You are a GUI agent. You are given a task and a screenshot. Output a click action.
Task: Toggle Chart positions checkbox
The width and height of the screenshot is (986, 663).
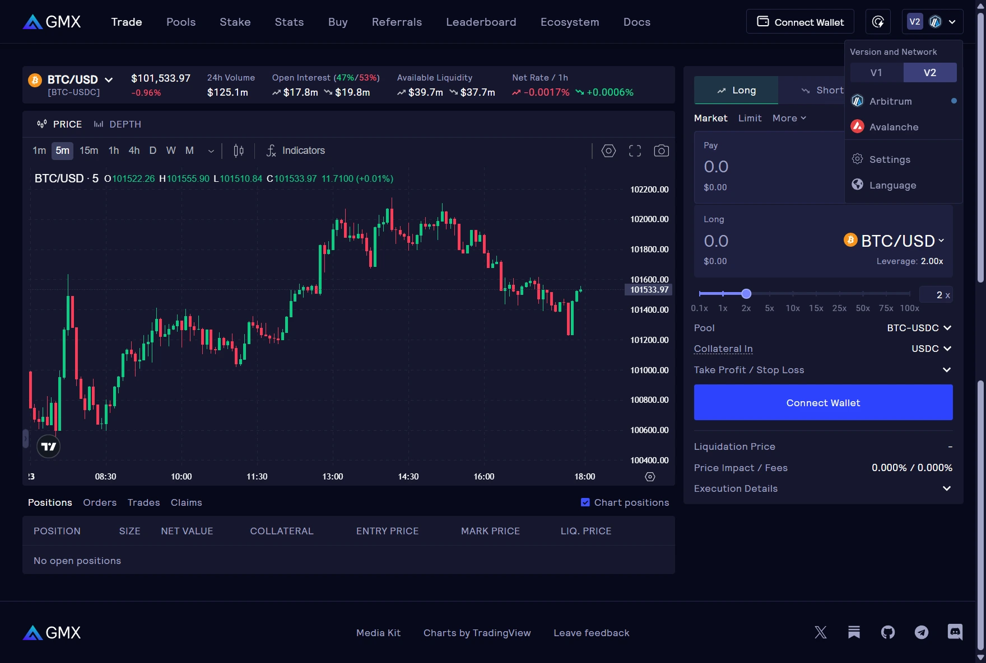(x=585, y=502)
